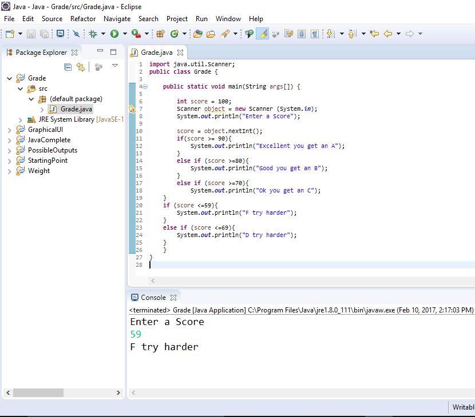Image resolution: width=475 pixels, height=417 pixels.
Task: Toggle Mark Occurrences highlighter
Action: coord(263,34)
